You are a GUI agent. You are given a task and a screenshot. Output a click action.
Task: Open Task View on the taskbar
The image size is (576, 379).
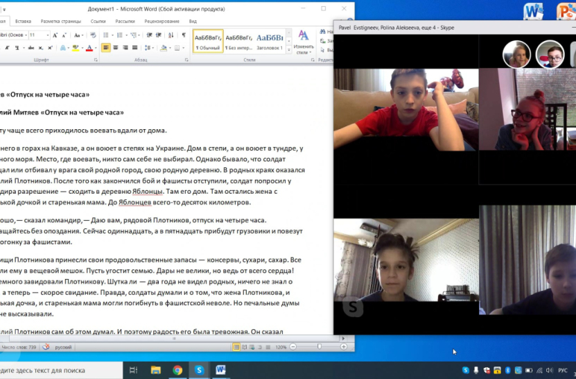coord(133,370)
